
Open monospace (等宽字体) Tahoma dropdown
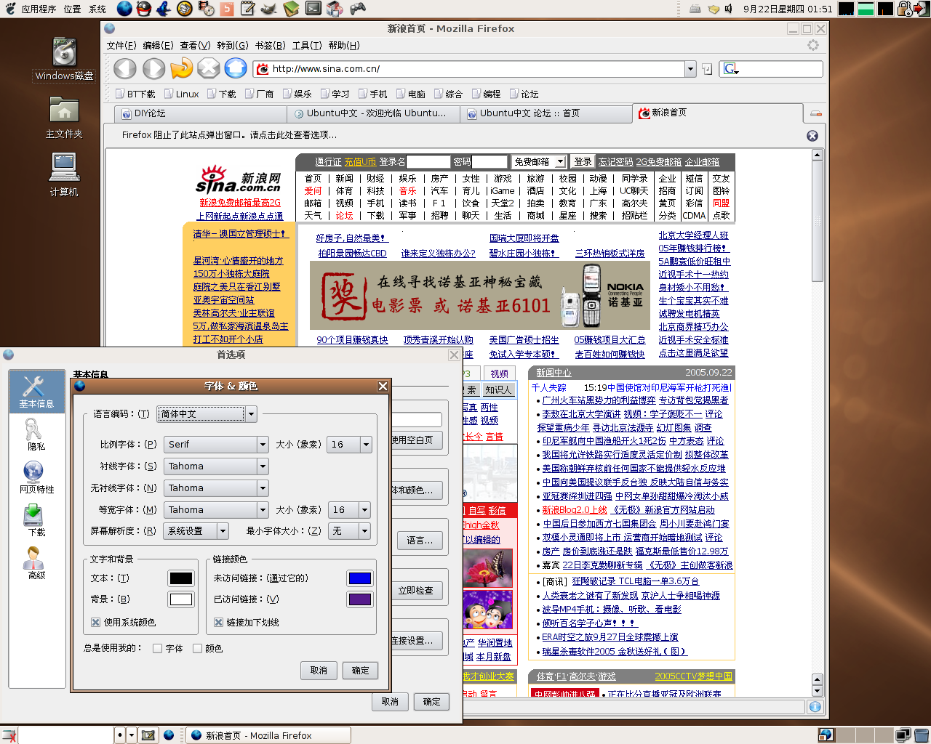tap(216, 509)
